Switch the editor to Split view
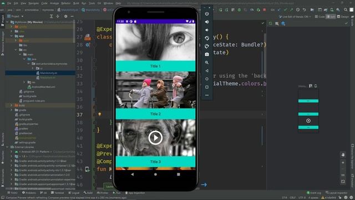Image resolution: width=355 pixels, height=200 pixels. click(x=331, y=17)
